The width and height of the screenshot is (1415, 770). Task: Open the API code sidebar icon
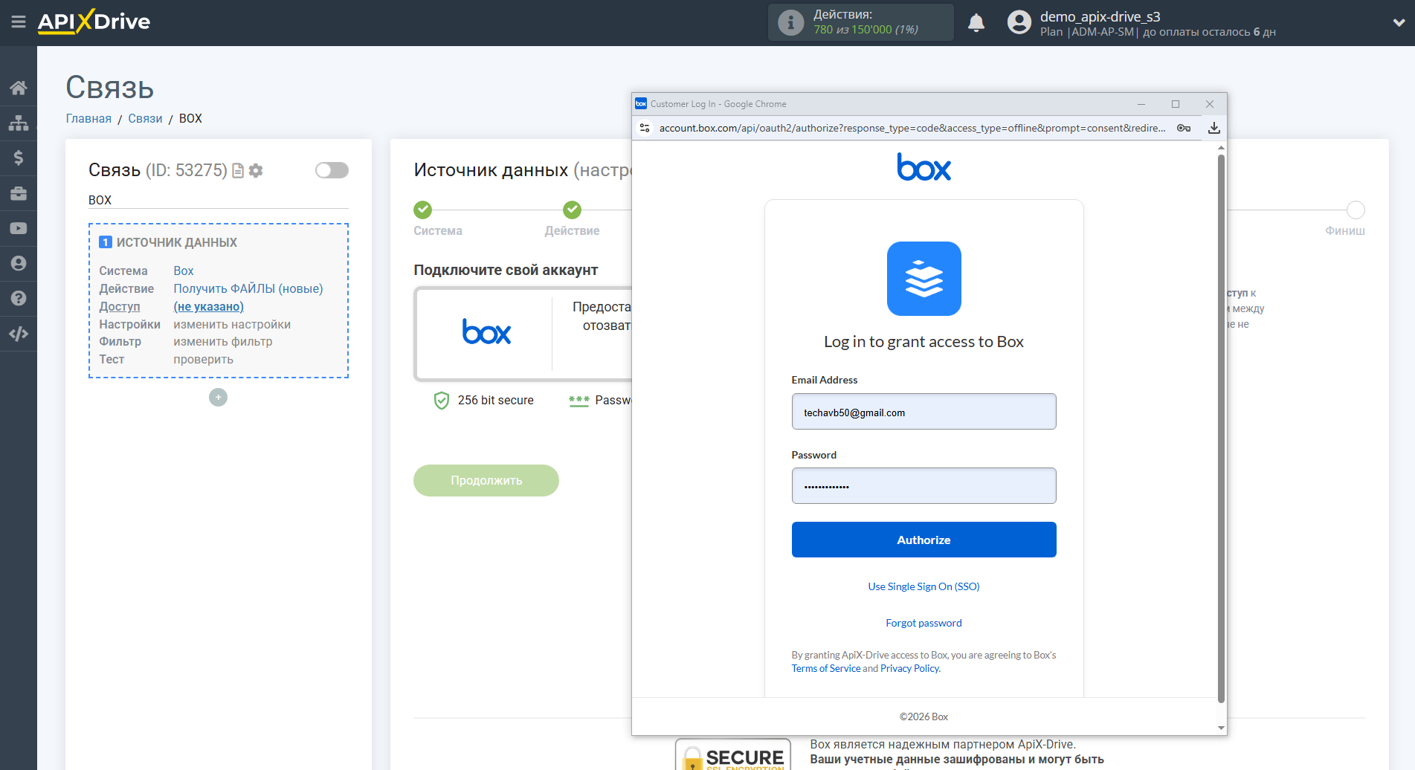19,333
